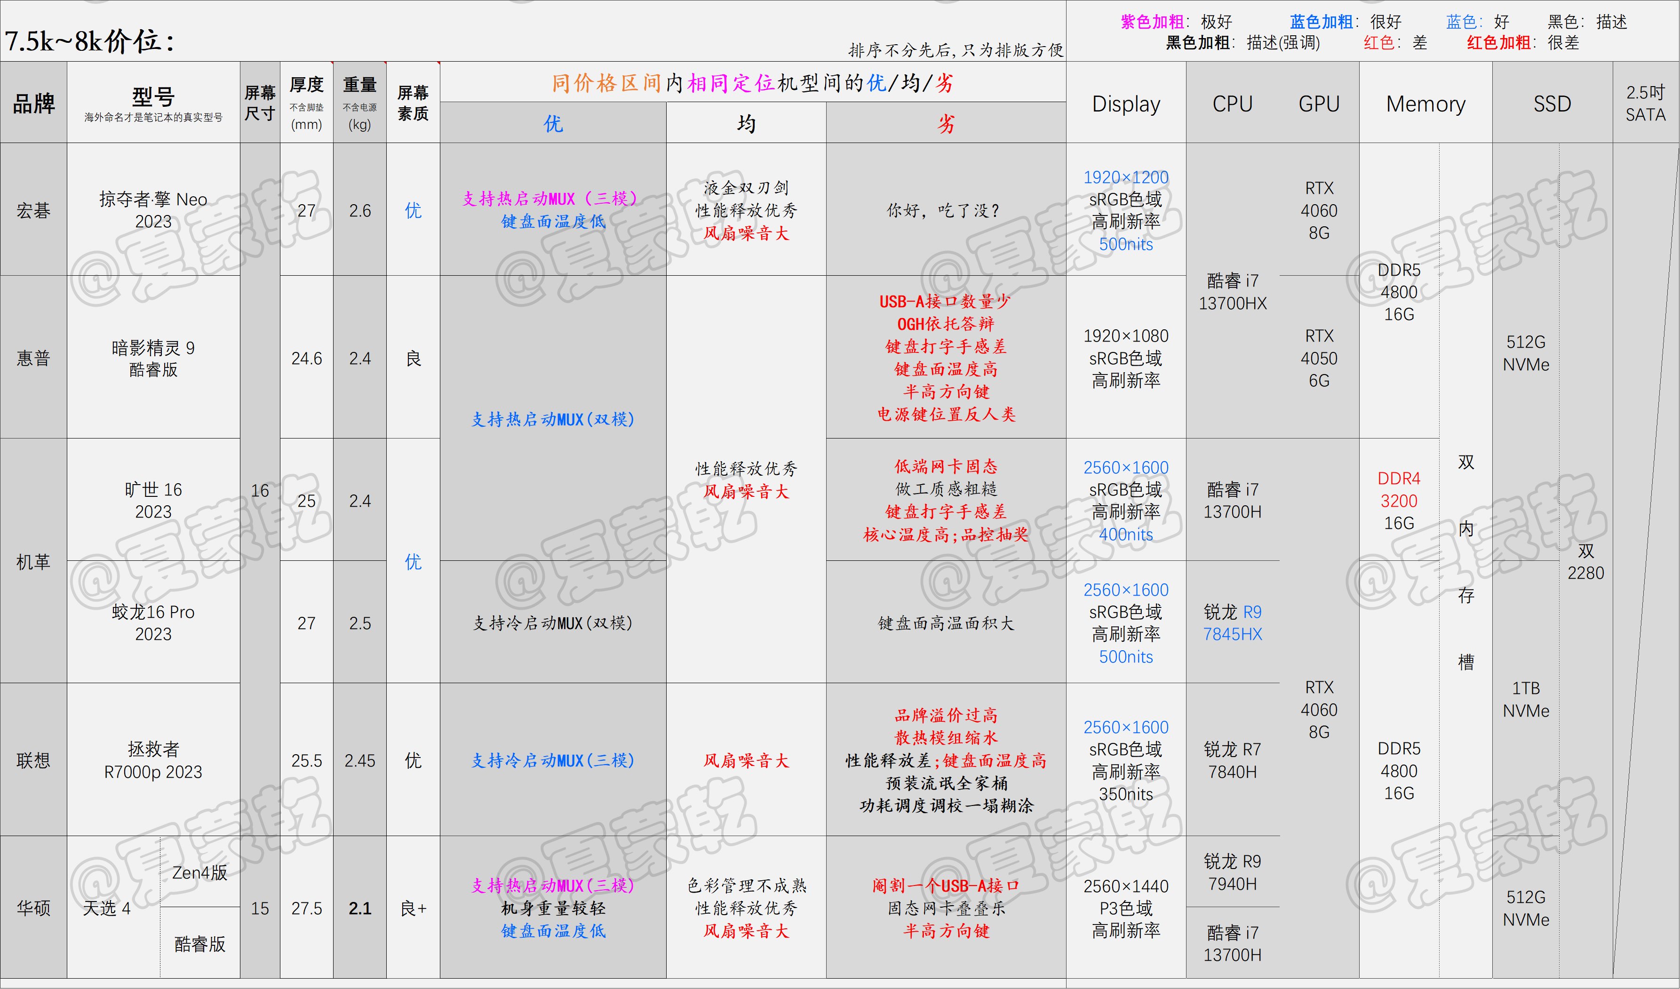
Task: Select the weight value '2.5'
Action: point(360,623)
